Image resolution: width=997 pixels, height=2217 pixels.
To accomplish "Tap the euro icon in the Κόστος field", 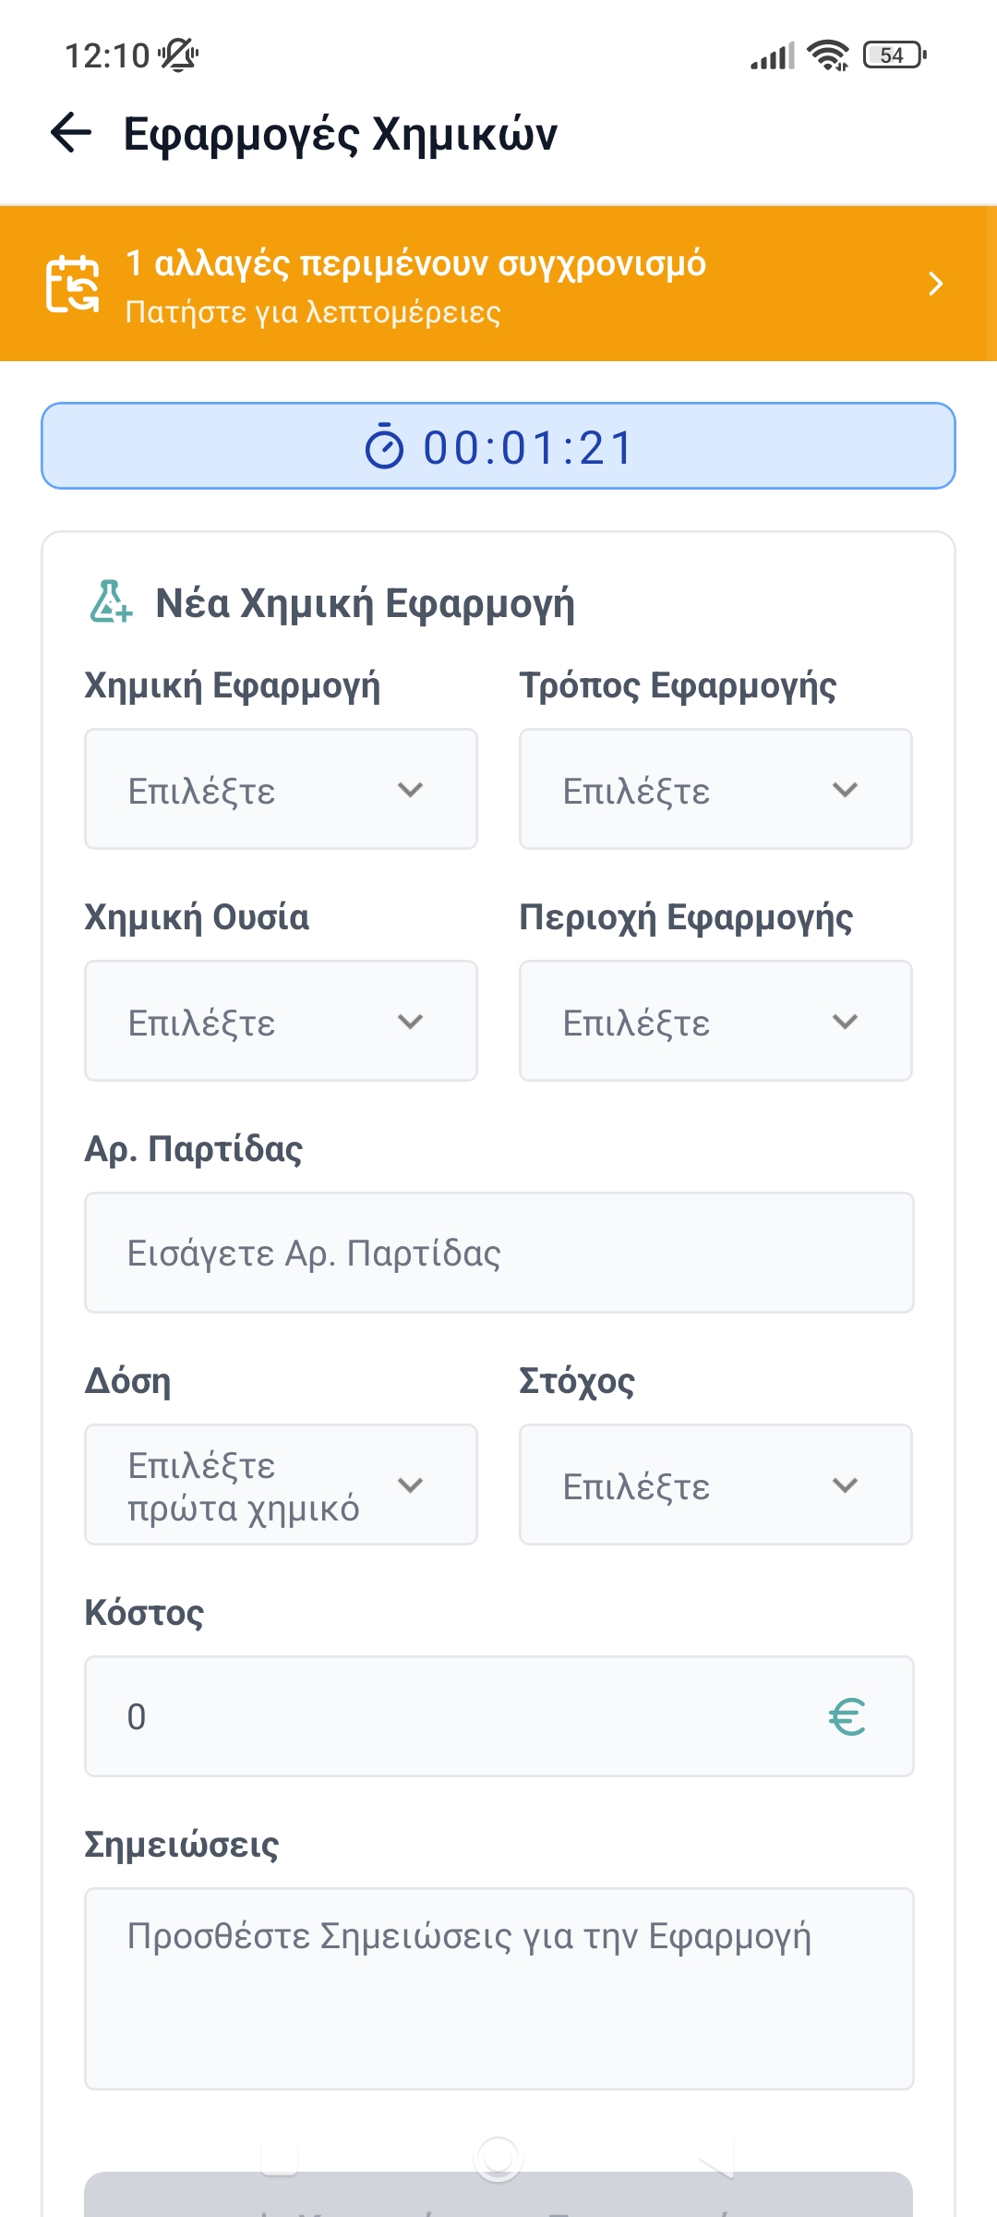I will [x=847, y=1717].
